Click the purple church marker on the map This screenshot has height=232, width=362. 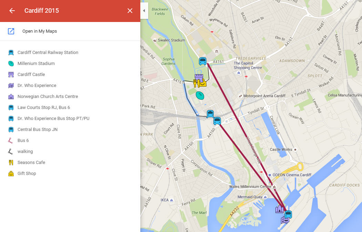pyautogui.click(x=280, y=209)
